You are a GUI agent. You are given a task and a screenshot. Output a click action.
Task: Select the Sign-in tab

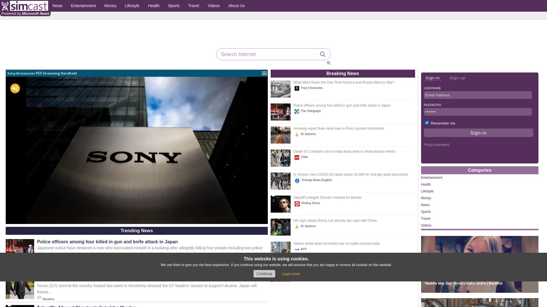click(432, 78)
